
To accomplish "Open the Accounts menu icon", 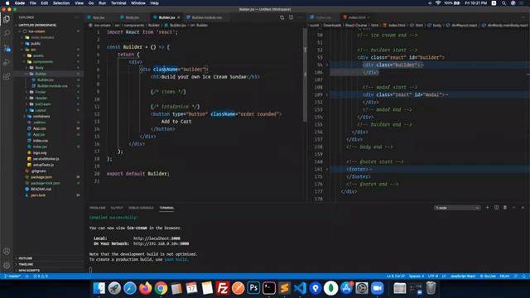I will [x=7, y=251].
